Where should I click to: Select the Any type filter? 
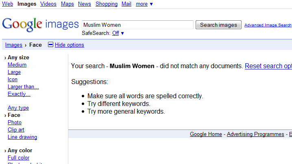[x=18, y=108]
